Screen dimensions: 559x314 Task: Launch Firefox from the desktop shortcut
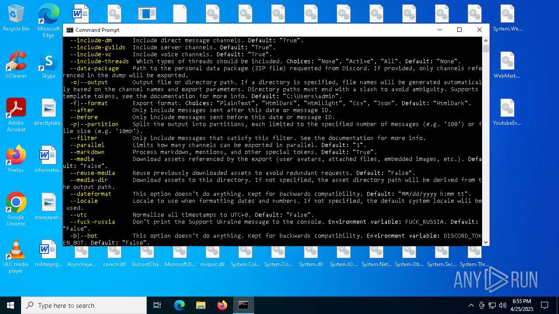click(x=16, y=159)
